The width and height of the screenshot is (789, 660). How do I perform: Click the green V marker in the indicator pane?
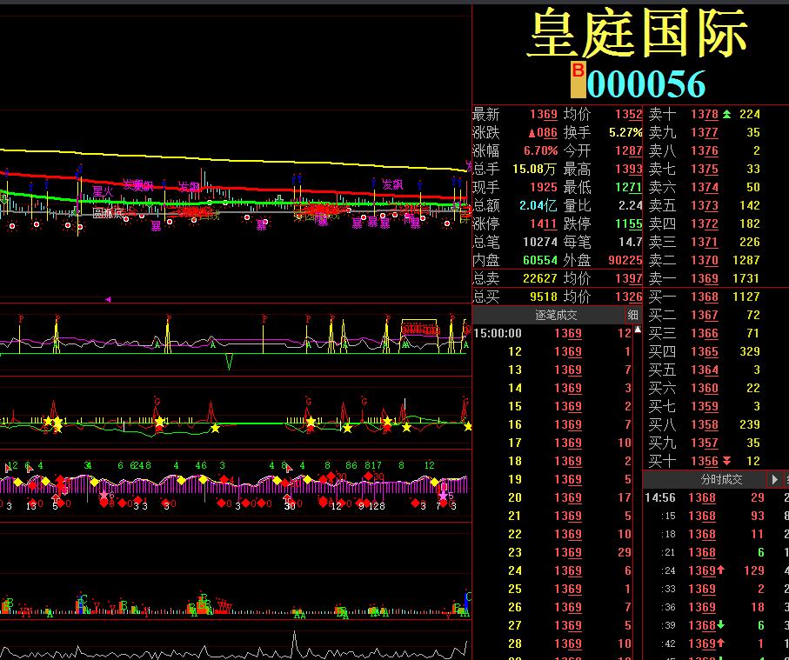[x=230, y=362]
